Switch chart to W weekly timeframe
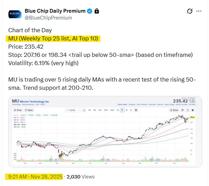The width and height of the screenshot is (209, 186). 126,110
